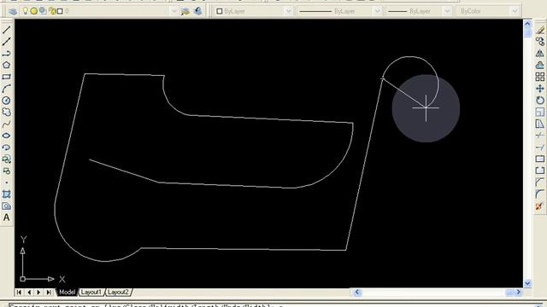Click the Fillet tool
This screenshot has height=307, width=547.
(540, 194)
